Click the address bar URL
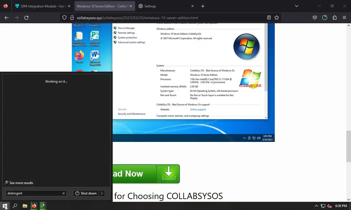Screen dimensions: 351x210 click(x=138, y=18)
